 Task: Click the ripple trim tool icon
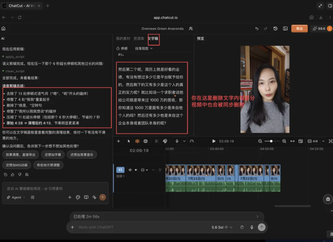click(146, 141)
